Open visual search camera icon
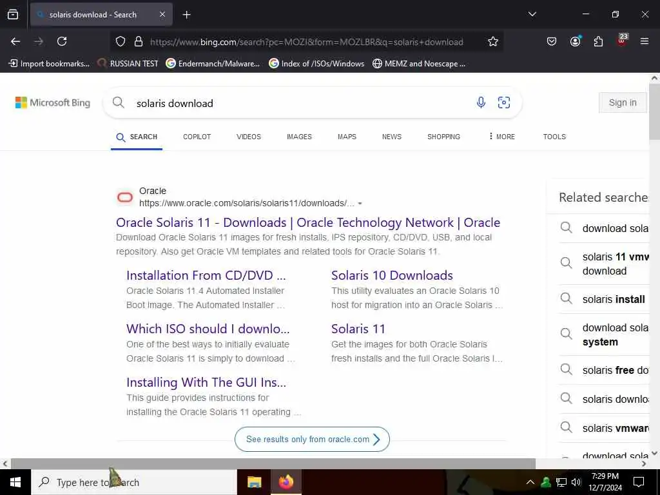Viewport: 660px width, 495px height. click(504, 102)
